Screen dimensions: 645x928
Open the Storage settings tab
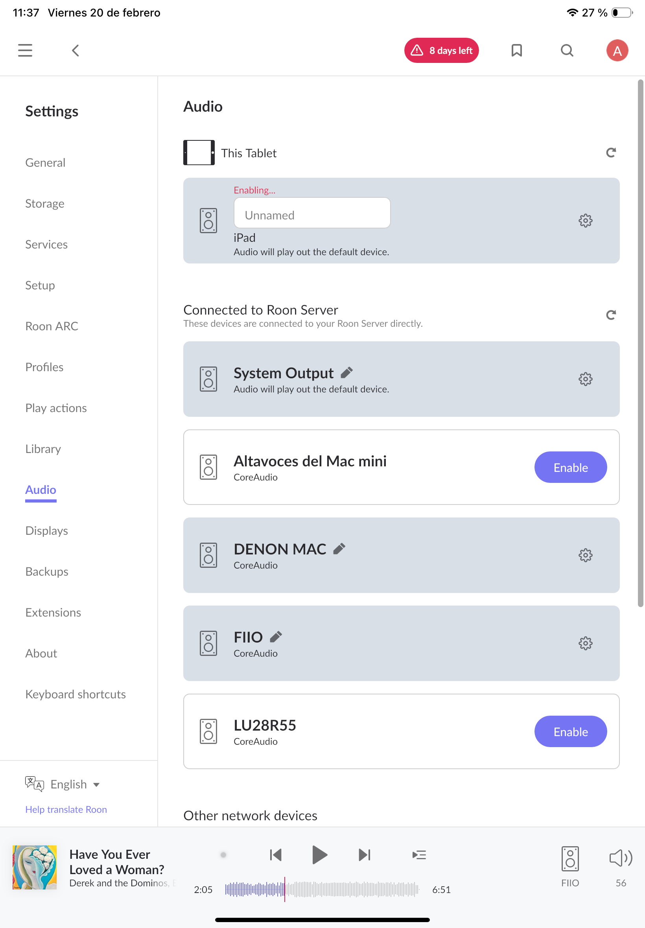point(45,204)
